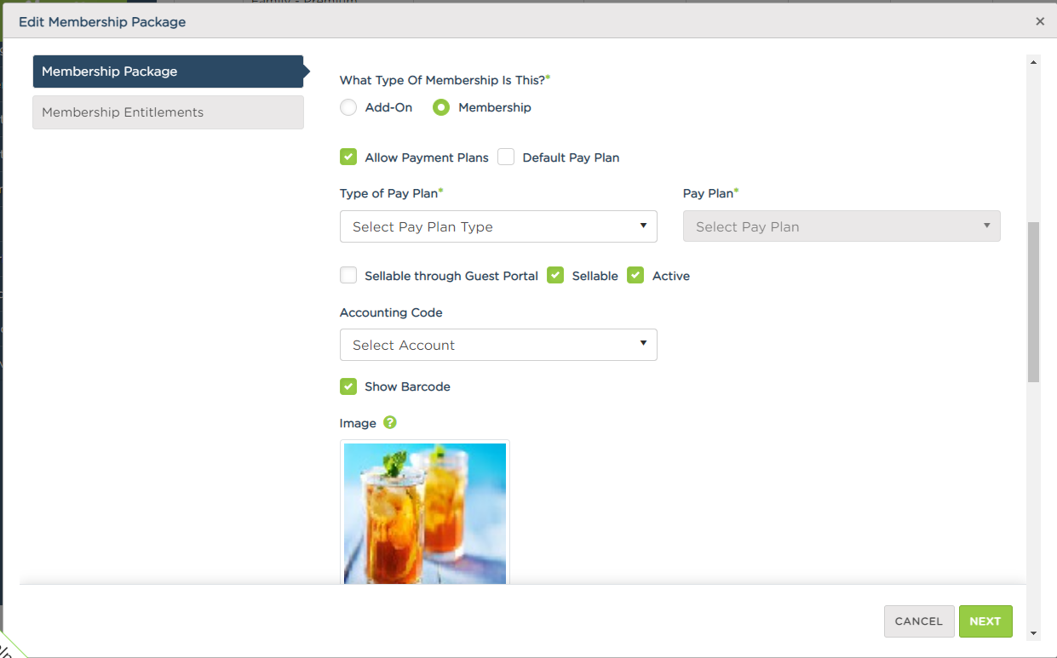Screen dimensions: 1057x658
Task: Enable the Default Pay Plan checkbox
Action: tap(506, 157)
